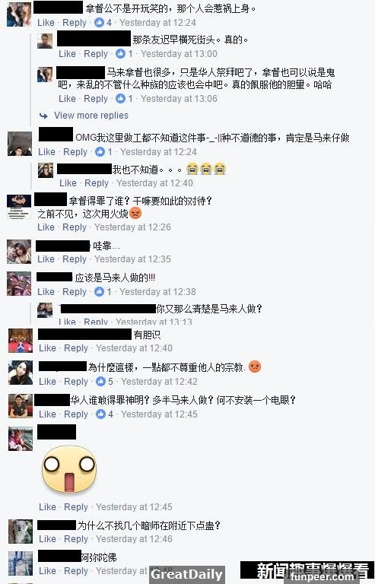This screenshot has height=584, width=375.
Task: Reply to the 哇靠 comment at 12:35
Action: [75, 259]
